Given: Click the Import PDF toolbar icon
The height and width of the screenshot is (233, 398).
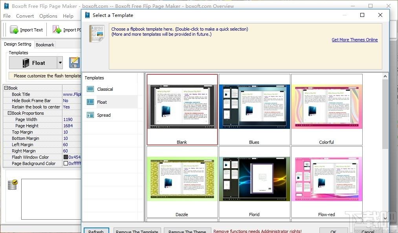Looking at the screenshot, I should tap(57, 30).
